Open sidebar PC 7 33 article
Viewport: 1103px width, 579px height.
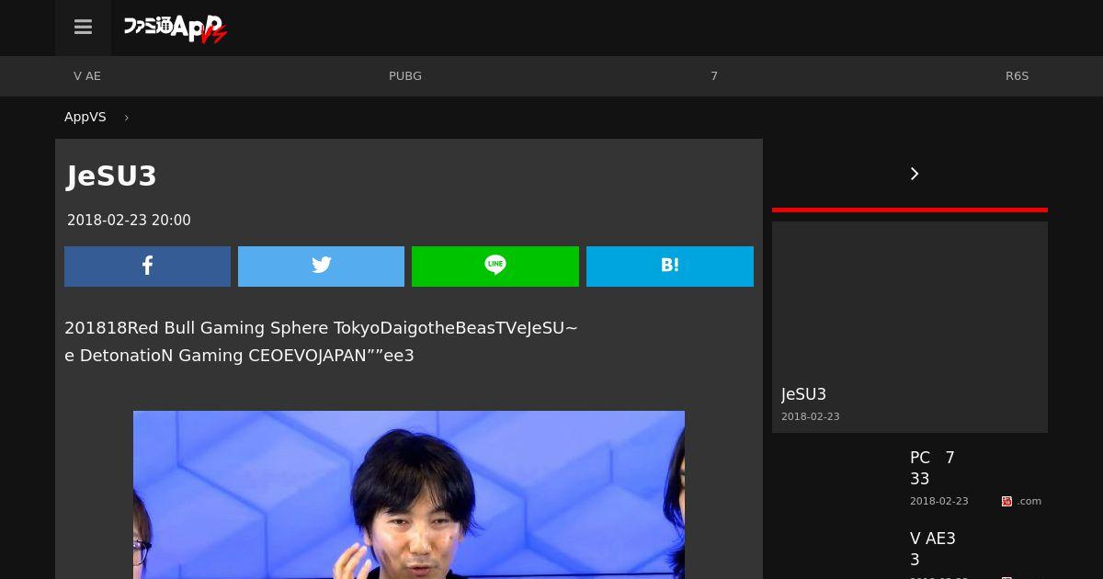932,468
